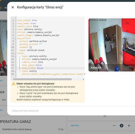Click the TEMPERATURA GARAŻ Bateria row
Screen dimensions: 135x134
tap(33, 129)
